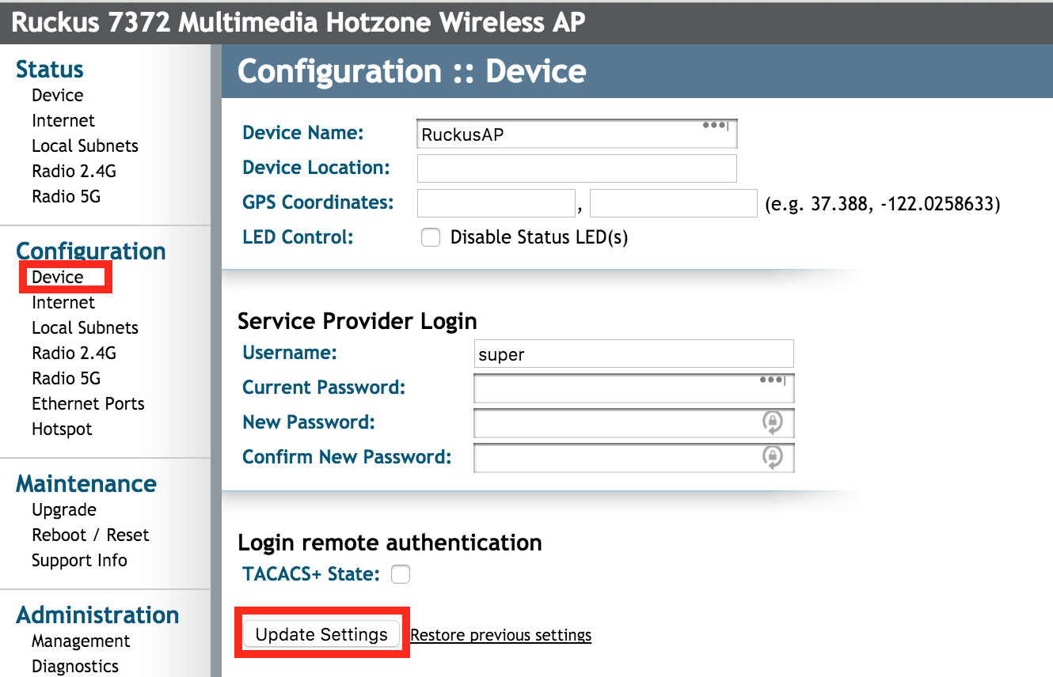Click the GPS Coordinates label
This screenshot has width=1053, height=677.
pyautogui.click(x=317, y=202)
